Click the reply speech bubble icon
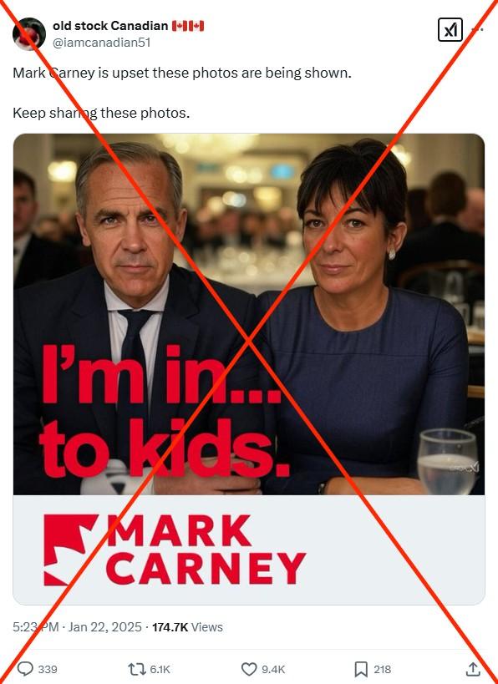The height and width of the screenshot is (684, 498). coord(25,669)
